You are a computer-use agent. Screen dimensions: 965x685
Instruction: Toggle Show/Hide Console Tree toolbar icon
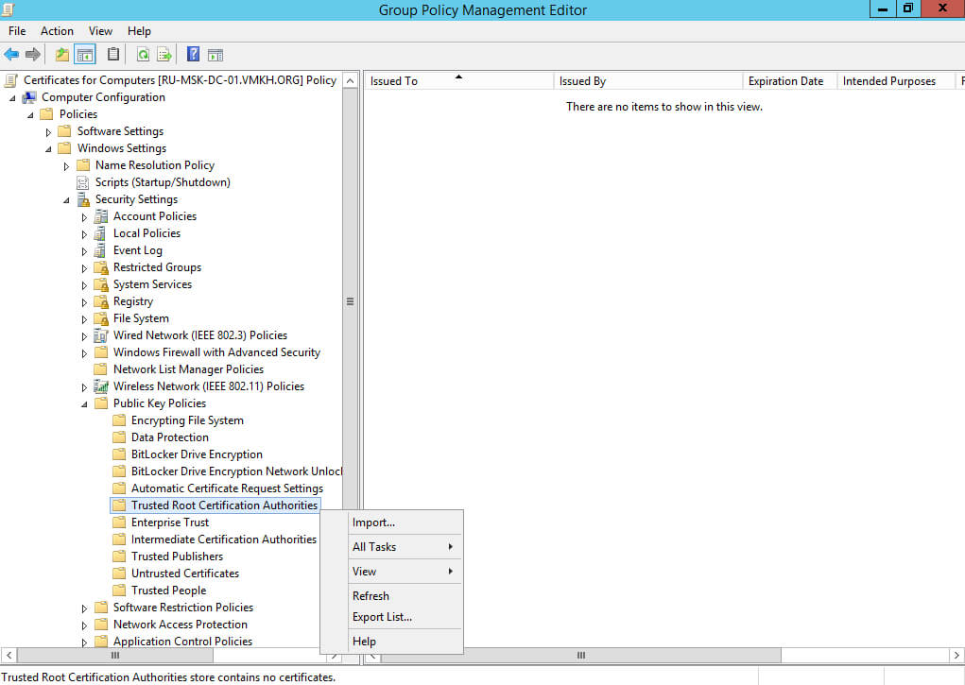[85, 55]
